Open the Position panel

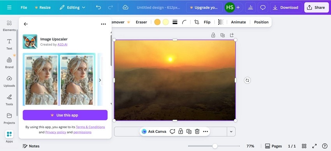[261, 22]
